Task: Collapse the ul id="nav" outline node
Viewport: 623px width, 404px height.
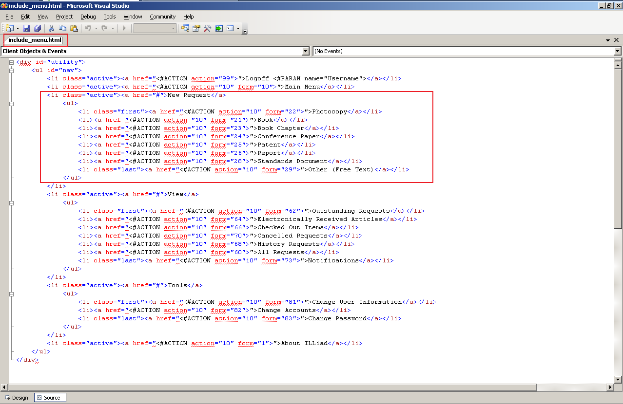Action: point(11,70)
